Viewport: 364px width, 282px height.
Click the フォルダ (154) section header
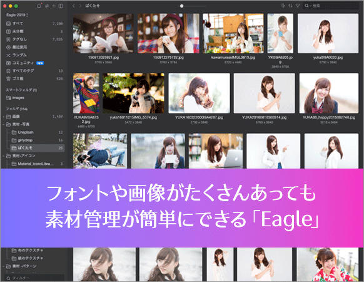click(16, 109)
